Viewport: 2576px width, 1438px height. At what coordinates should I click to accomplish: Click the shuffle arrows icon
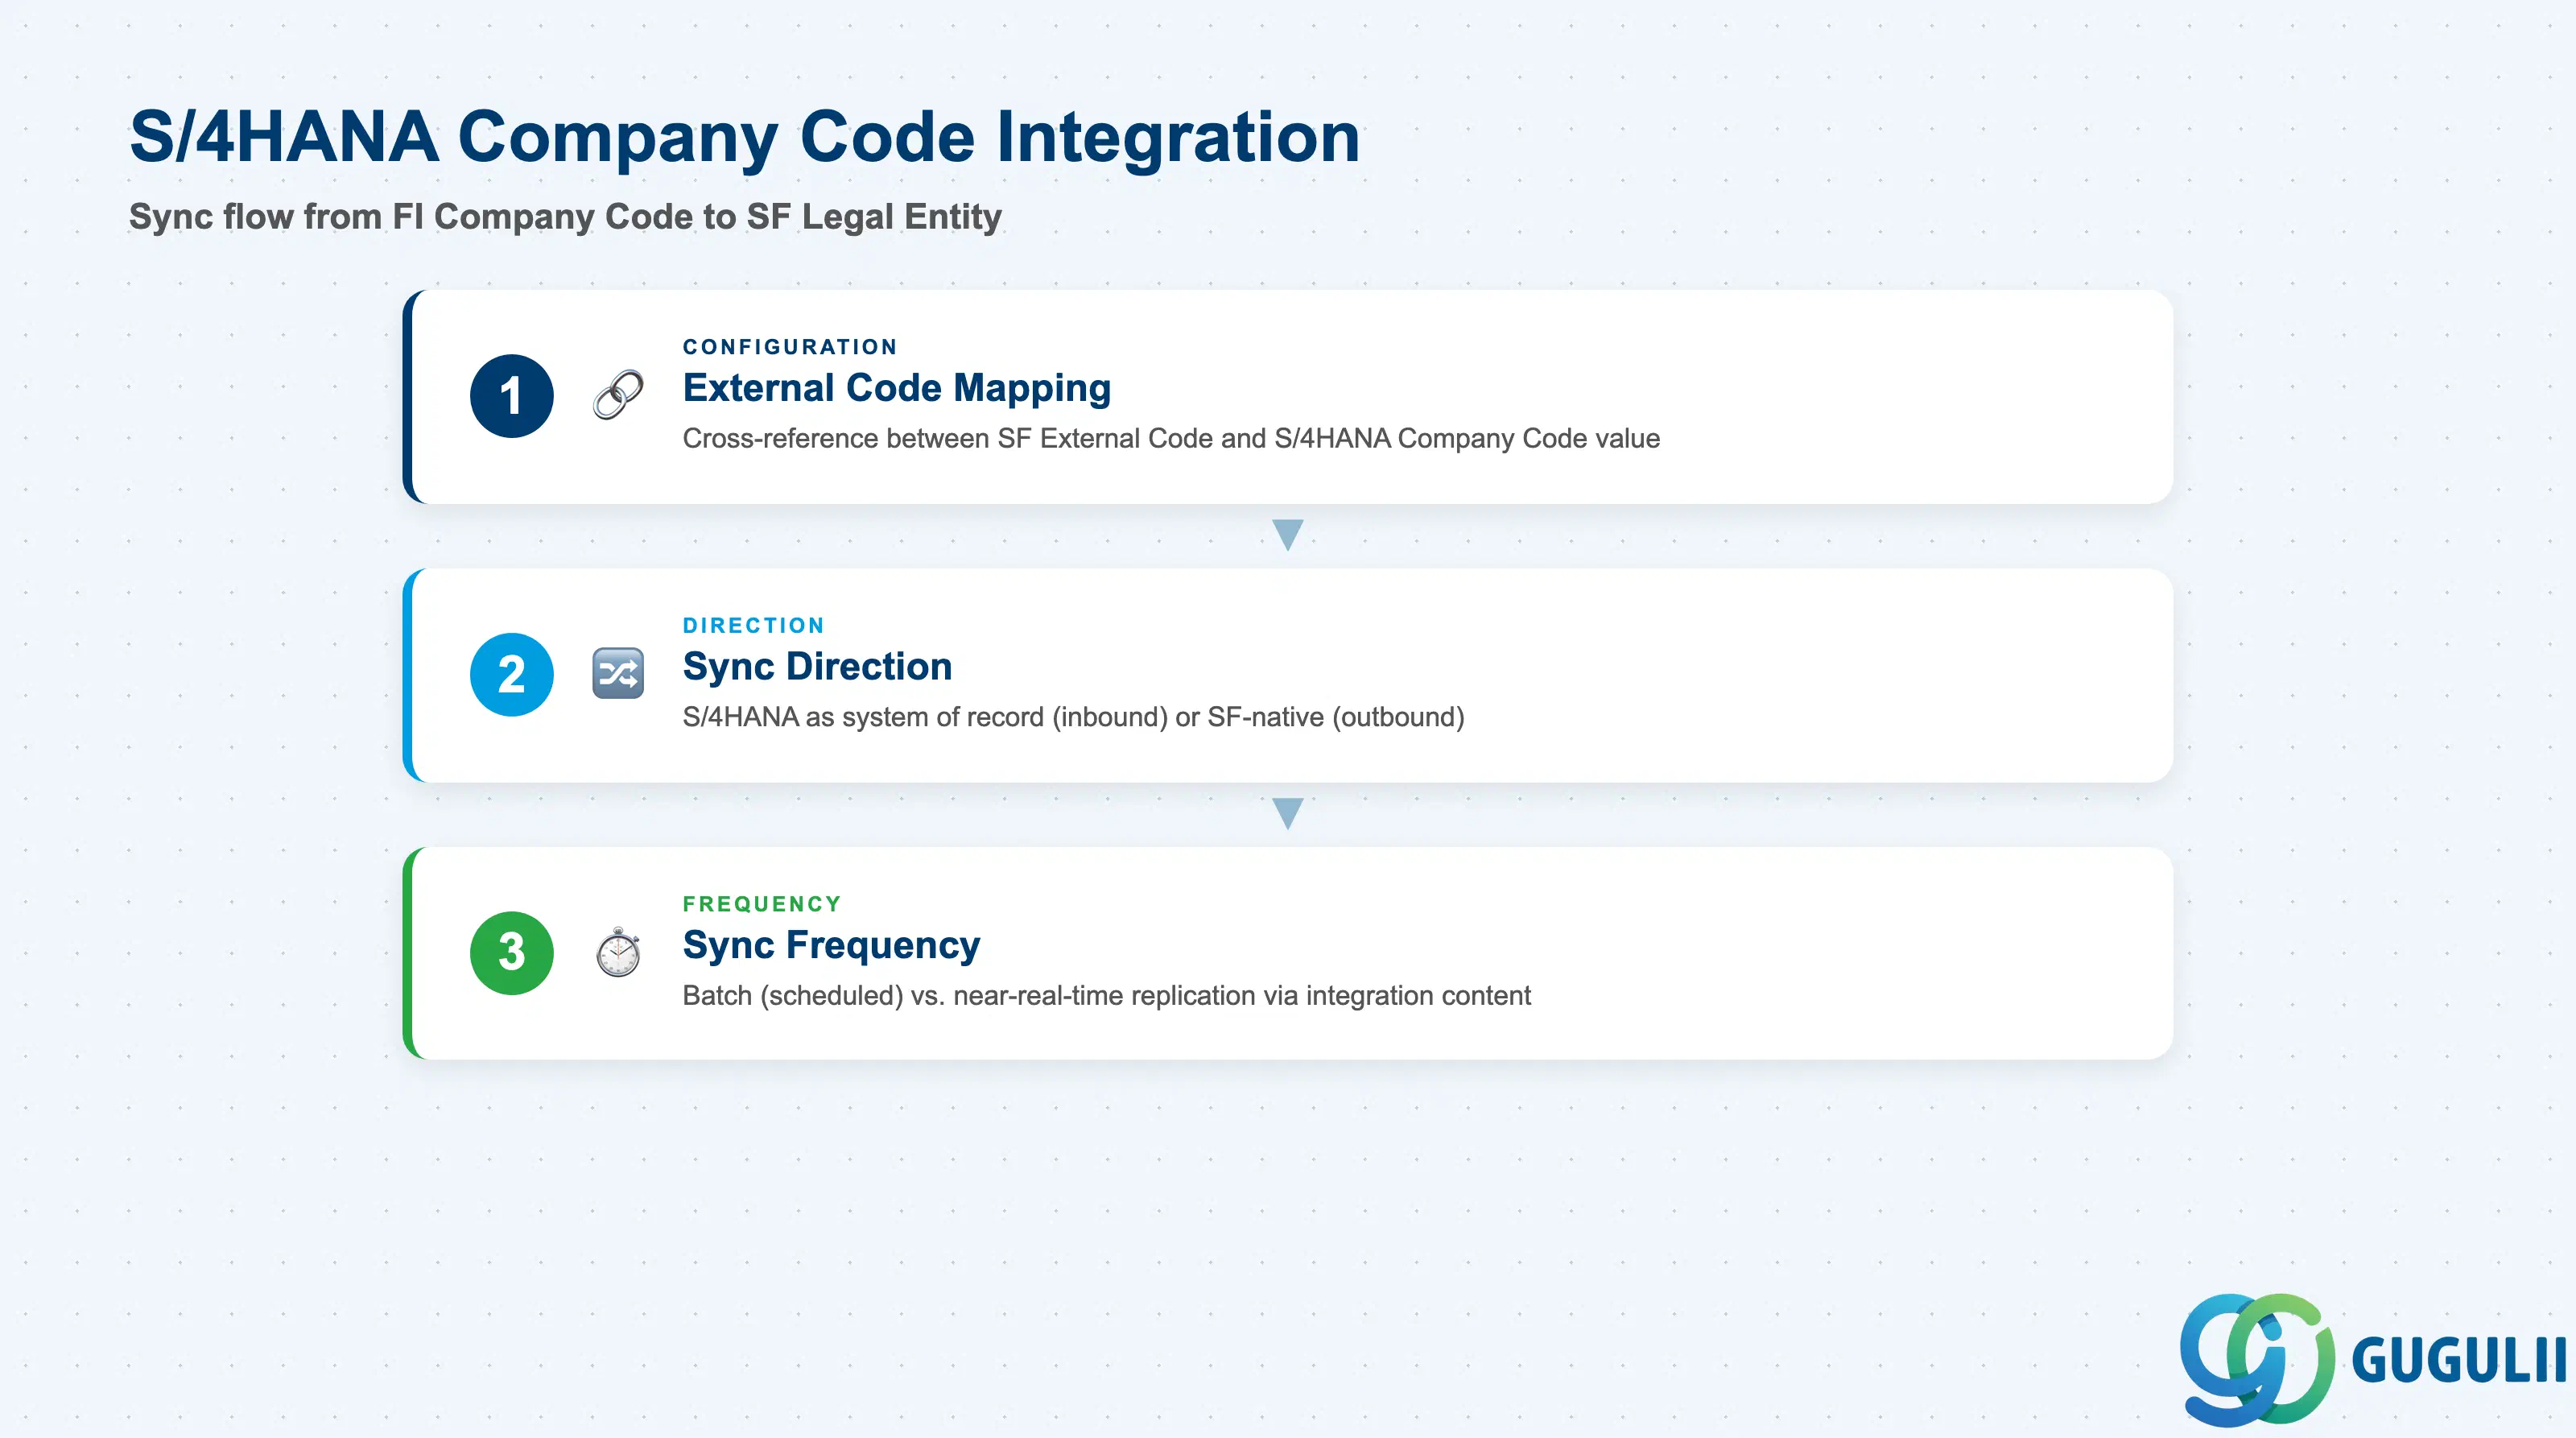pyautogui.click(x=618, y=673)
